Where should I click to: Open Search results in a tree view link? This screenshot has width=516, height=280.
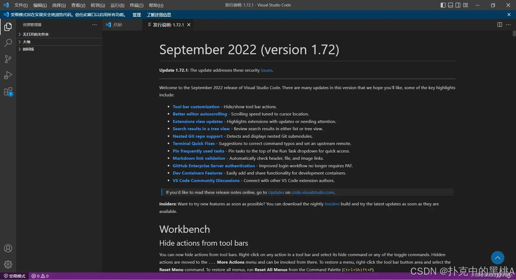point(201,129)
